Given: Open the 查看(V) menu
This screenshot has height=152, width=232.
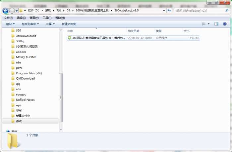Looking at the screenshot, I should (34, 18).
